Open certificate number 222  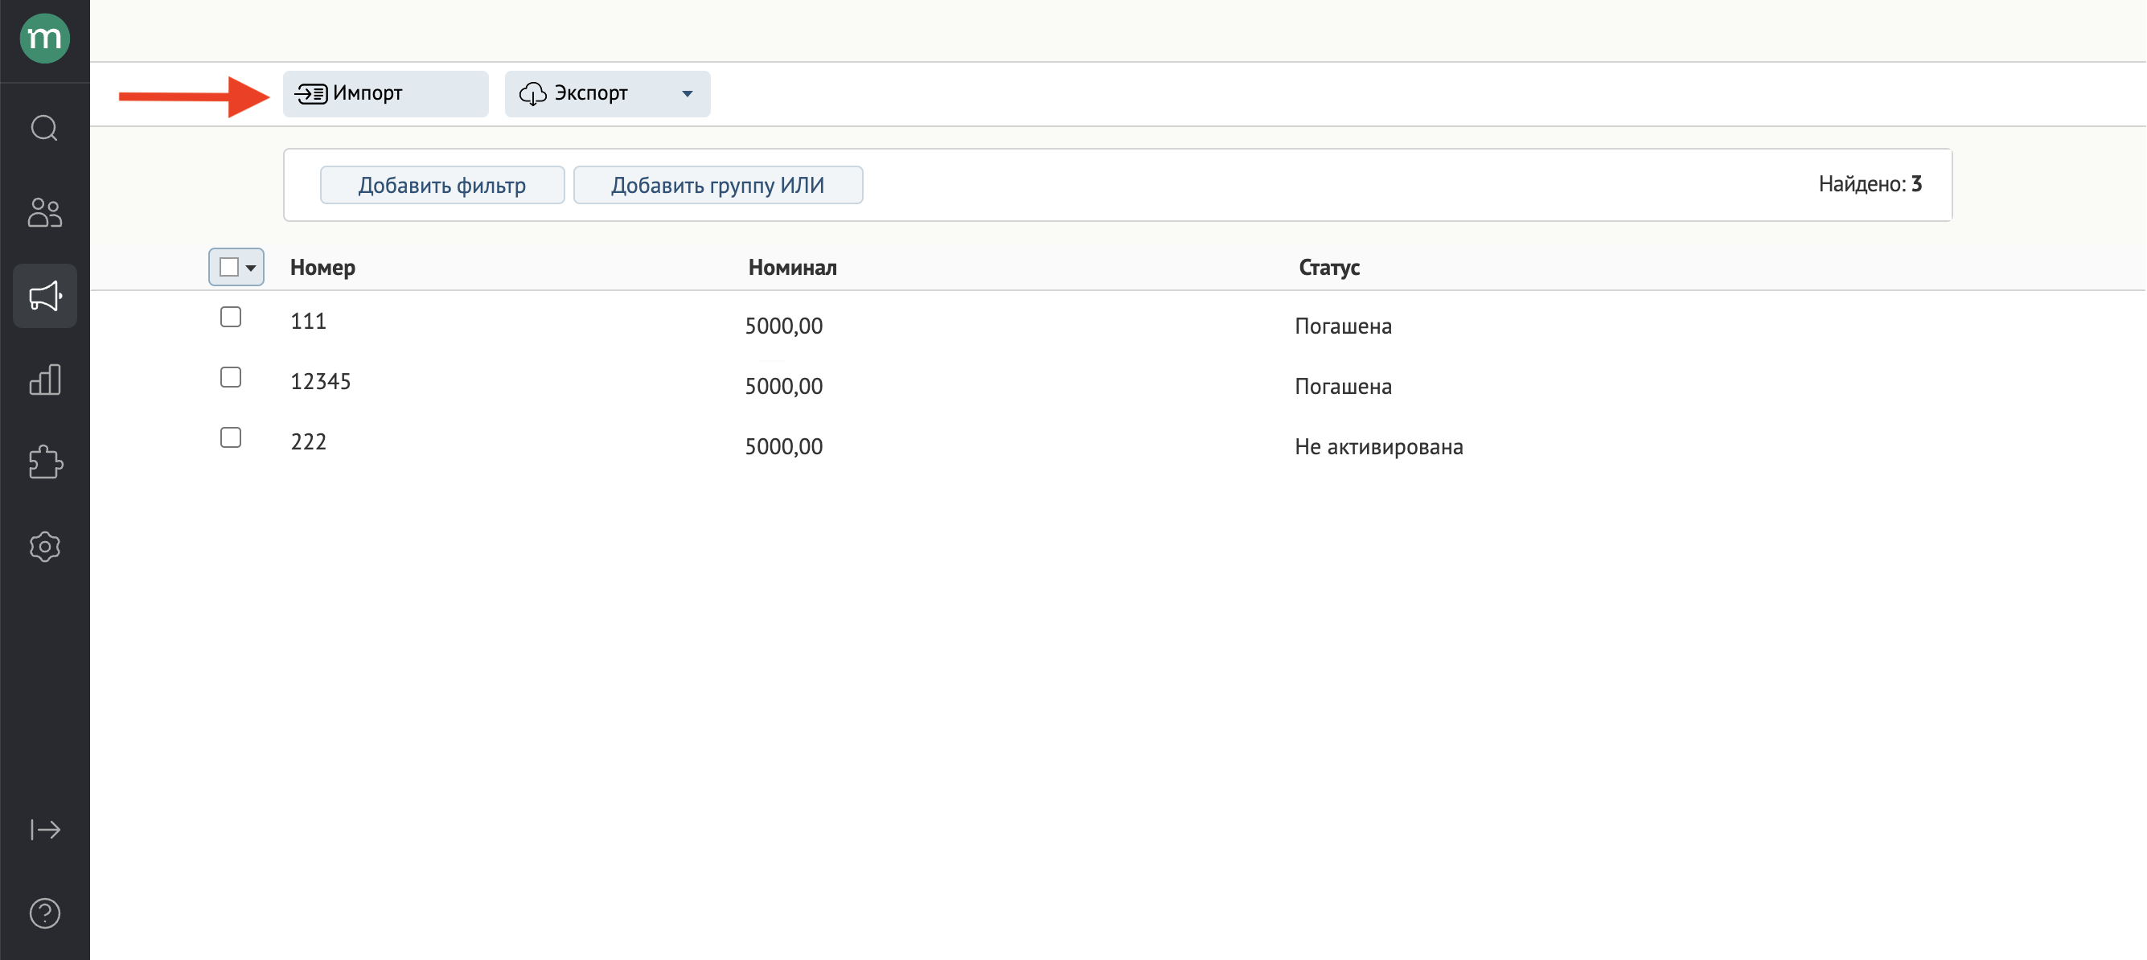pos(307,441)
